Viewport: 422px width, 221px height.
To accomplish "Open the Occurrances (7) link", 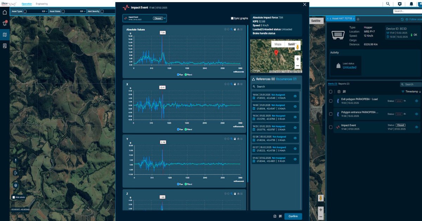I will coord(286,79).
